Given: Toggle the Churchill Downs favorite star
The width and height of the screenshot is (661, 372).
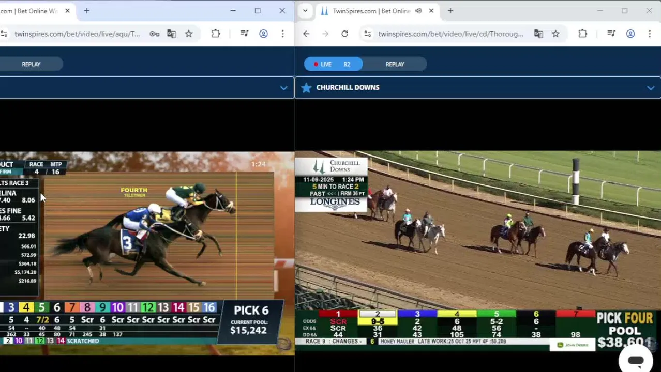Looking at the screenshot, I should pos(306,88).
